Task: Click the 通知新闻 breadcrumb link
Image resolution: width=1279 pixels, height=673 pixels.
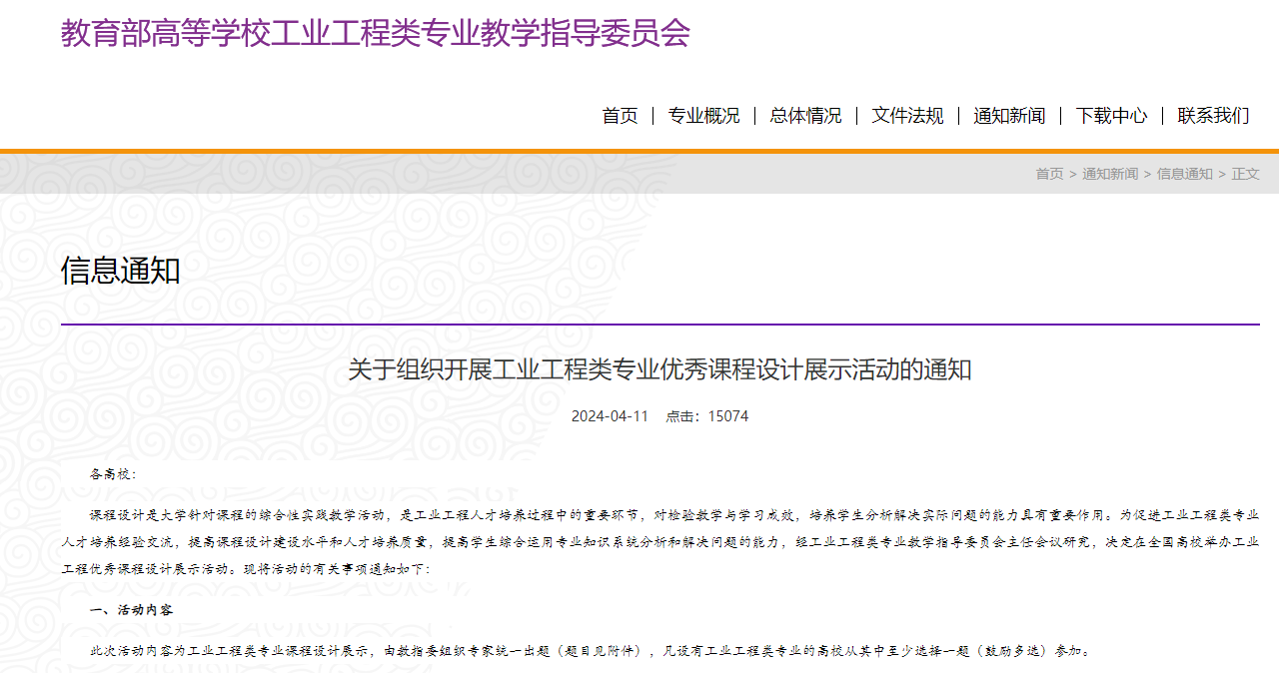Action: 1109,174
